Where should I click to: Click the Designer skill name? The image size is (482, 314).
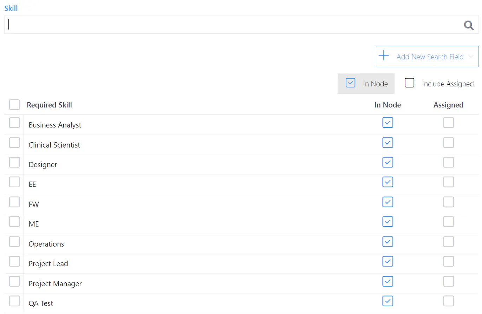click(43, 164)
